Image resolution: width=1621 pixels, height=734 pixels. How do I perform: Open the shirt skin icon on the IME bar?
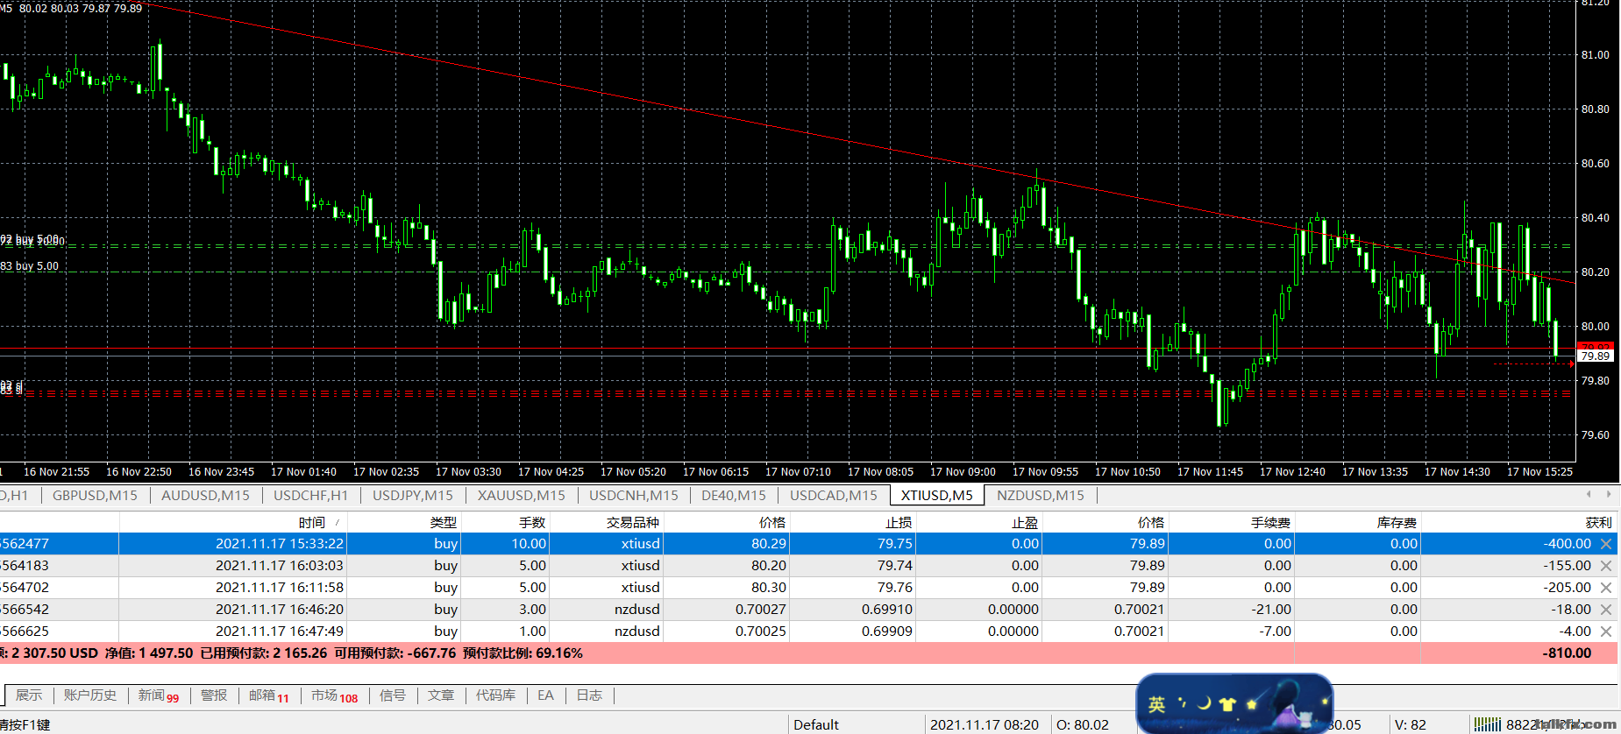(1227, 703)
